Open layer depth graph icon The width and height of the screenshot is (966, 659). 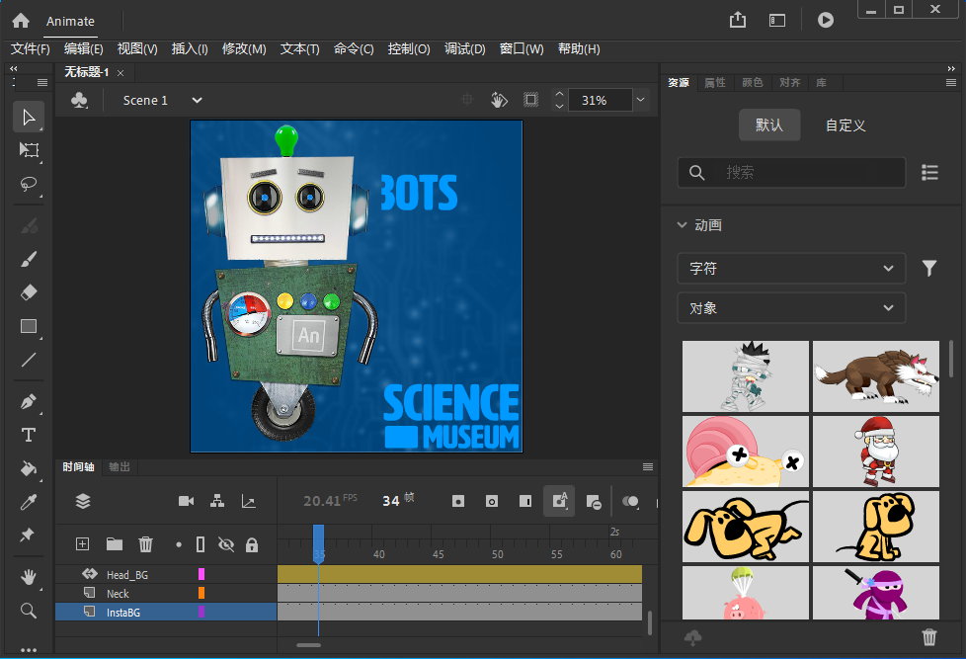[x=248, y=501]
